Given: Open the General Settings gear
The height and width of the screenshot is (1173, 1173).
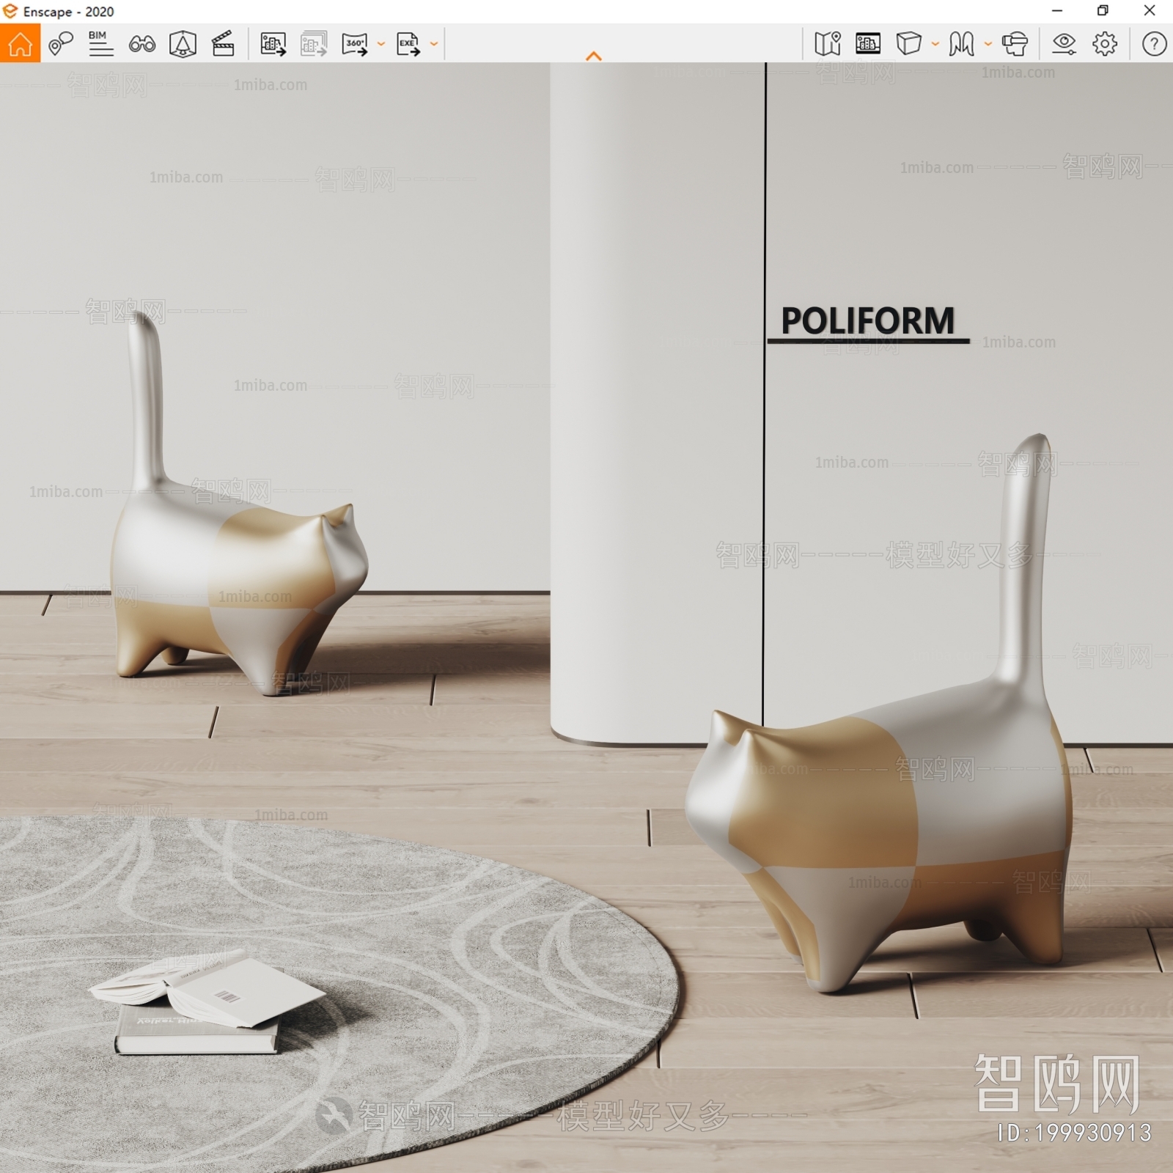Looking at the screenshot, I should pos(1105,44).
